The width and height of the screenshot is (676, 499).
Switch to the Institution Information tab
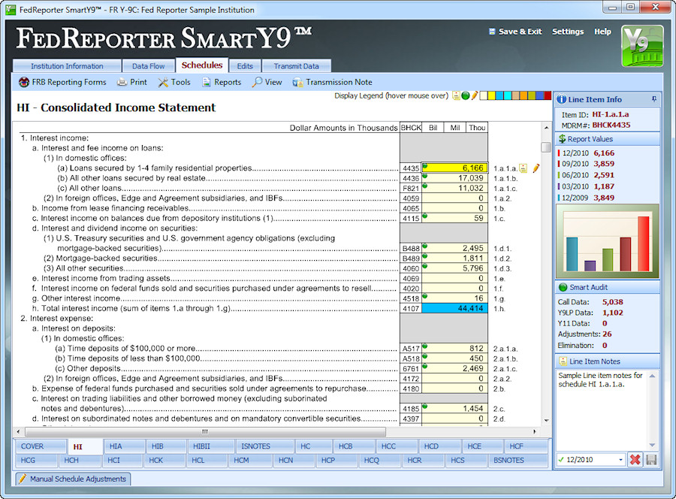tap(67, 66)
